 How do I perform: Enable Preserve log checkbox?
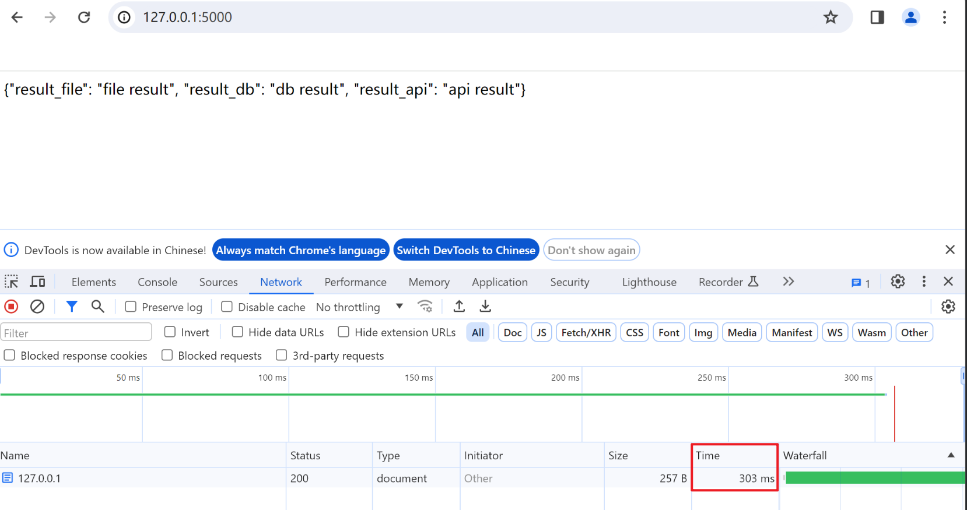pos(131,307)
